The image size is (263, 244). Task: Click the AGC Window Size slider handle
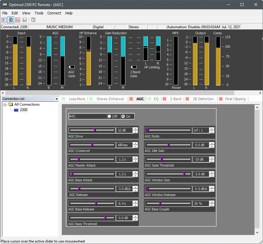pyautogui.click(x=184, y=174)
